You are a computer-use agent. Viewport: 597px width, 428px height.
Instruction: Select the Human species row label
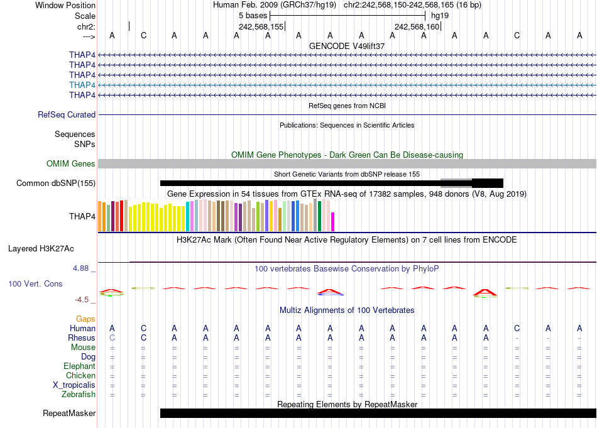(82, 328)
